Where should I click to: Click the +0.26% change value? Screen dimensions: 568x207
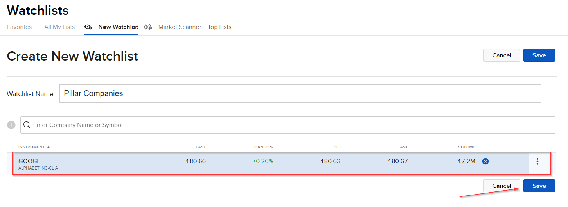point(263,161)
